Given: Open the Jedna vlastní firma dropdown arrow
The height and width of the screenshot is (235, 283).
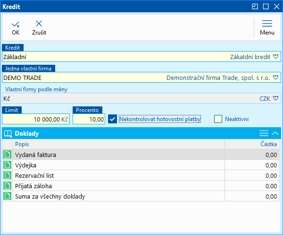Looking at the screenshot, I should (x=275, y=78).
